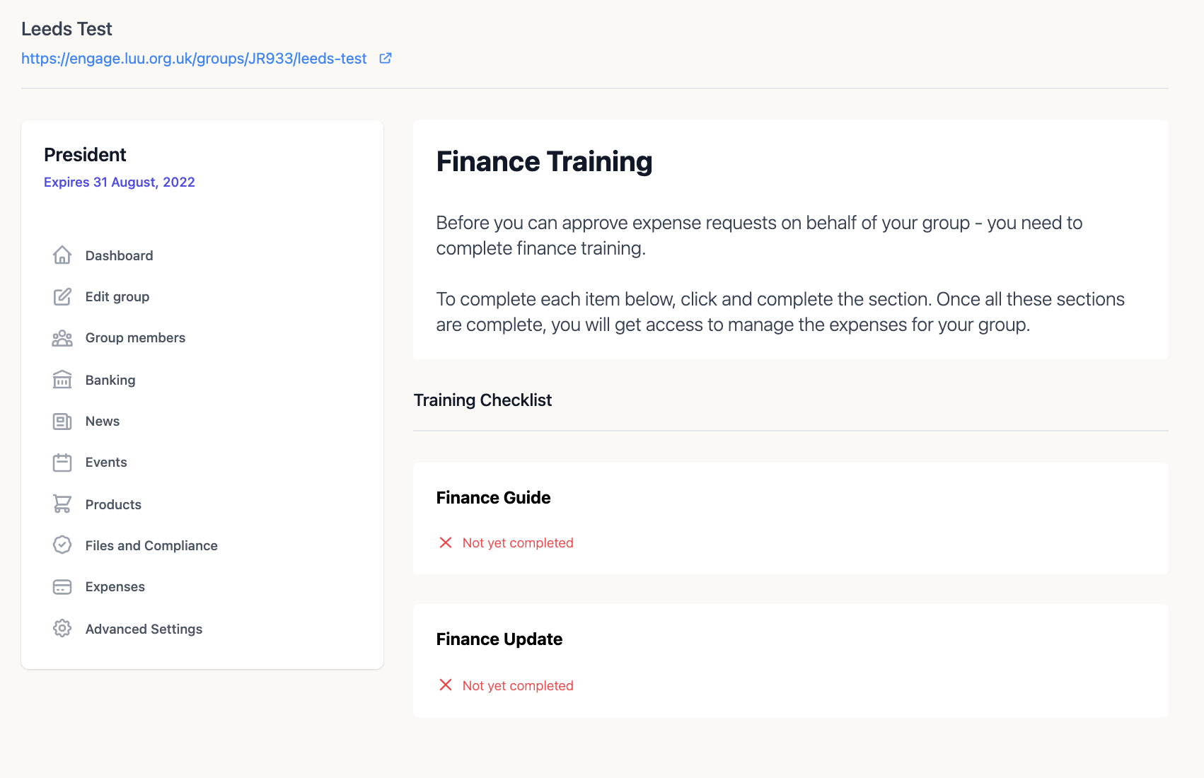Open the Finance Guide training item

(x=493, y=498)
